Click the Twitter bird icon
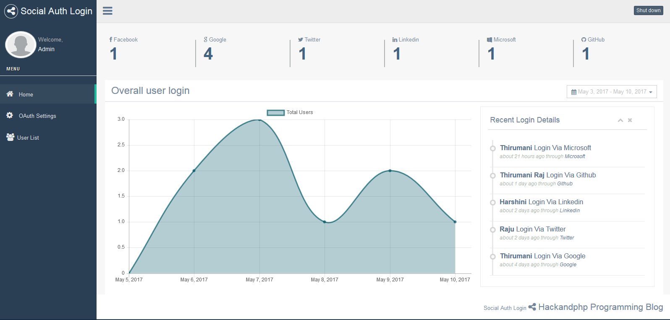Viewport: 670px width, 320px height. pos(301,39)
